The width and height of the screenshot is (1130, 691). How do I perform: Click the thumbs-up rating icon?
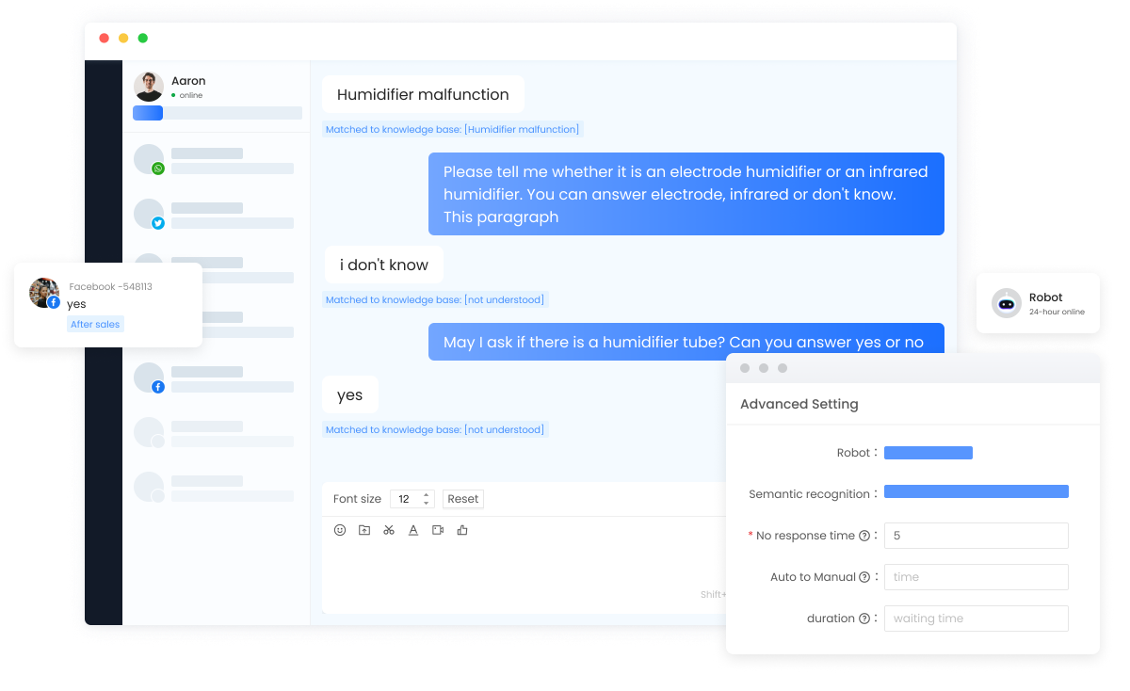462,530
